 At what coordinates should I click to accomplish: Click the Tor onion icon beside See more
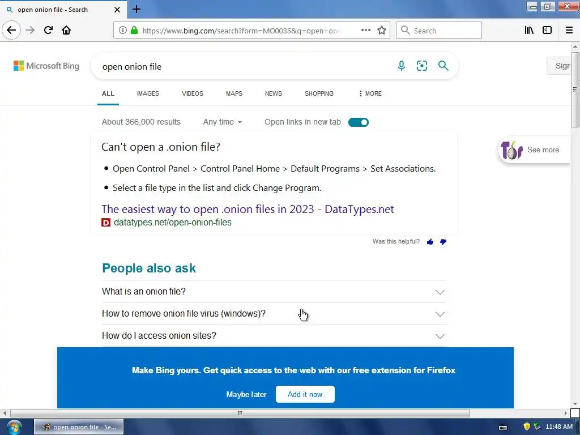(x=511, y=150)
